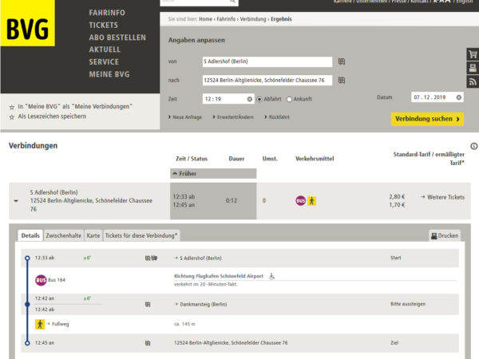Click the printer icon in right sidebar
The width and height of the screenshot is (479, 359).
[x=472, y=68]
